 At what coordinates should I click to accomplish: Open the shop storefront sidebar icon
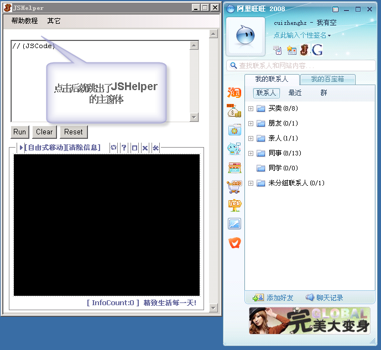[234, 168]
